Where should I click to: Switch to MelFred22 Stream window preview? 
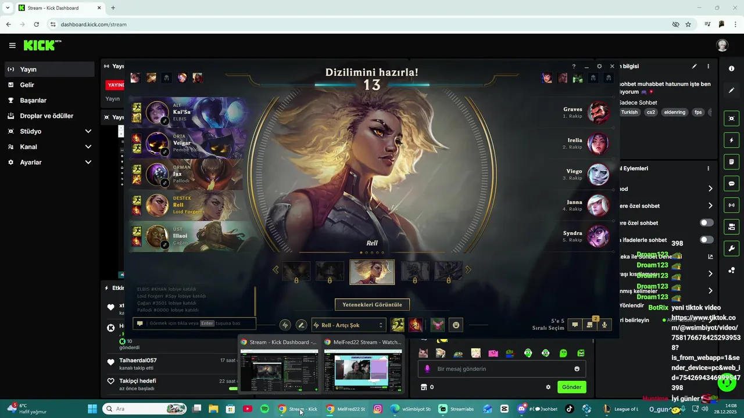click(x=363, y=365)
